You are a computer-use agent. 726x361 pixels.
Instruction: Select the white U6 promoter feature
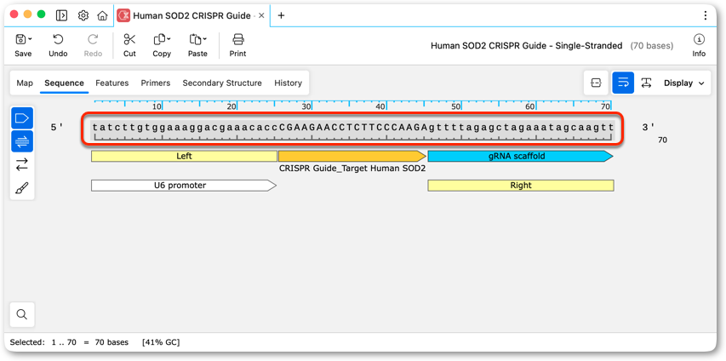point(184,186)
